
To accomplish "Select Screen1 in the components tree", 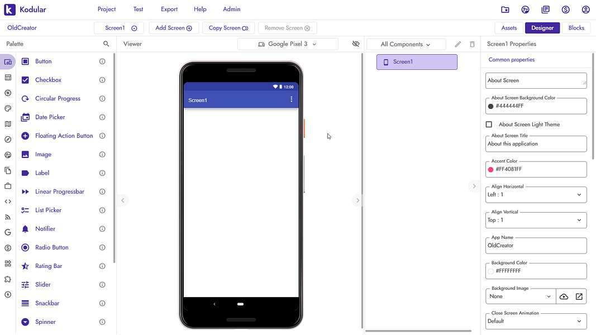I will click(x=416, y=62).
